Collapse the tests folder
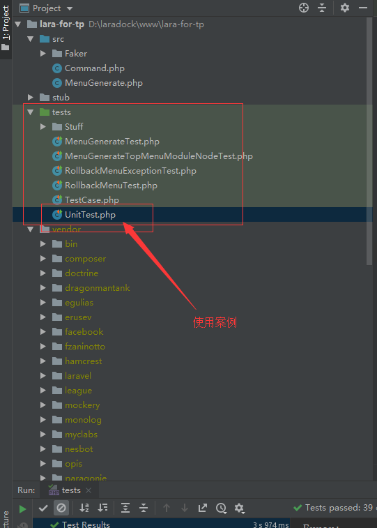This screenshot has width=377, height=528. [x=31, y=112]
